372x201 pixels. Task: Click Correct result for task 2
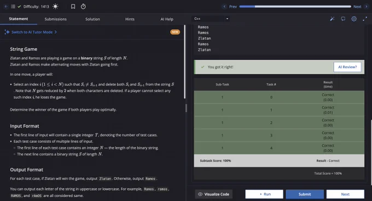tap(328, 123)
